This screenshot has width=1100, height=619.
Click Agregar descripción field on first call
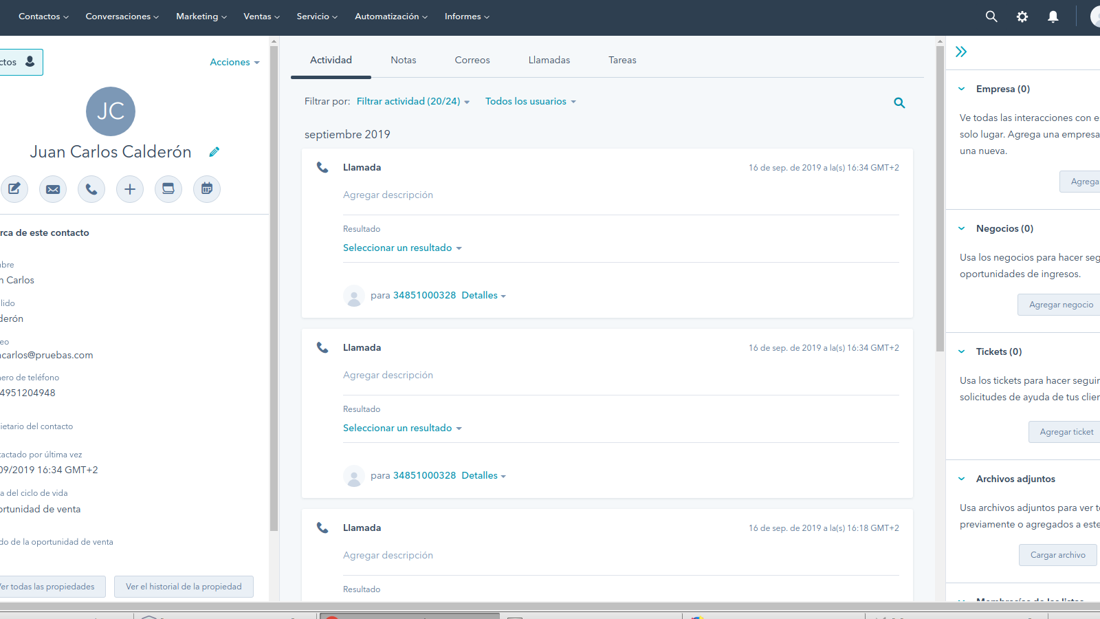[388, 195]
